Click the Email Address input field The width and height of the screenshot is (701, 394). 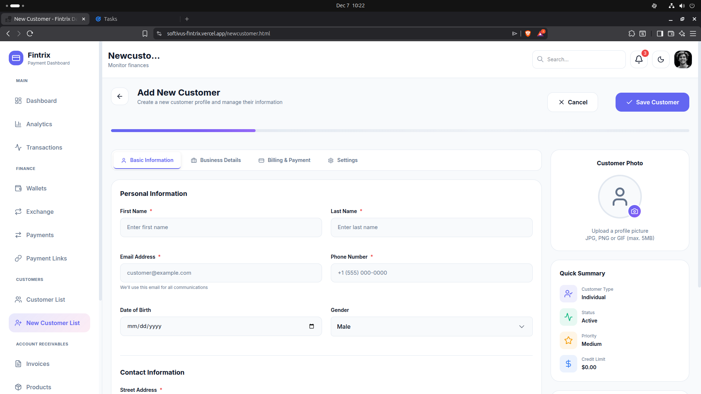pos(221,273)
